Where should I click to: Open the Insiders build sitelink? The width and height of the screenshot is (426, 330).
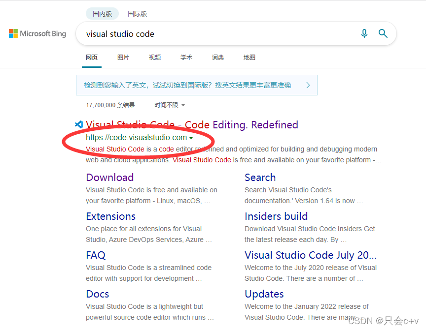276,216
